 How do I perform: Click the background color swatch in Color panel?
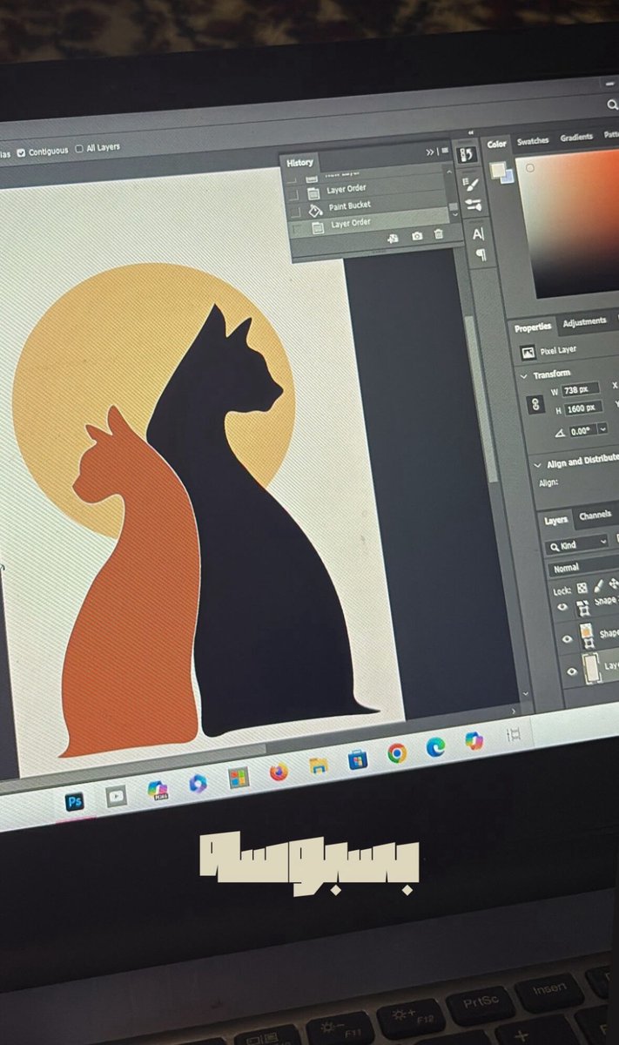click(x=508, y=175)
